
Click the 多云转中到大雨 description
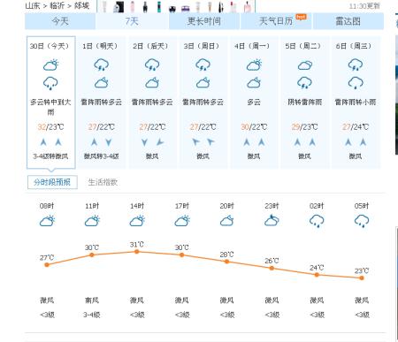(x=50, y=107)
